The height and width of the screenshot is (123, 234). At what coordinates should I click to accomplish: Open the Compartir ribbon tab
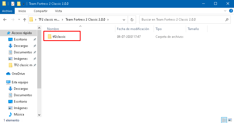[x=41, y=11]
